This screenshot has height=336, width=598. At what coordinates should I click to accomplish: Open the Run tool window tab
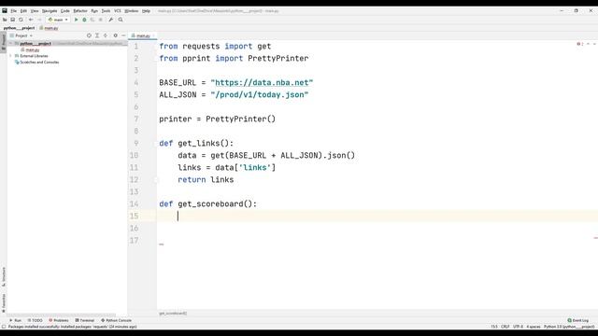(15, 320)
